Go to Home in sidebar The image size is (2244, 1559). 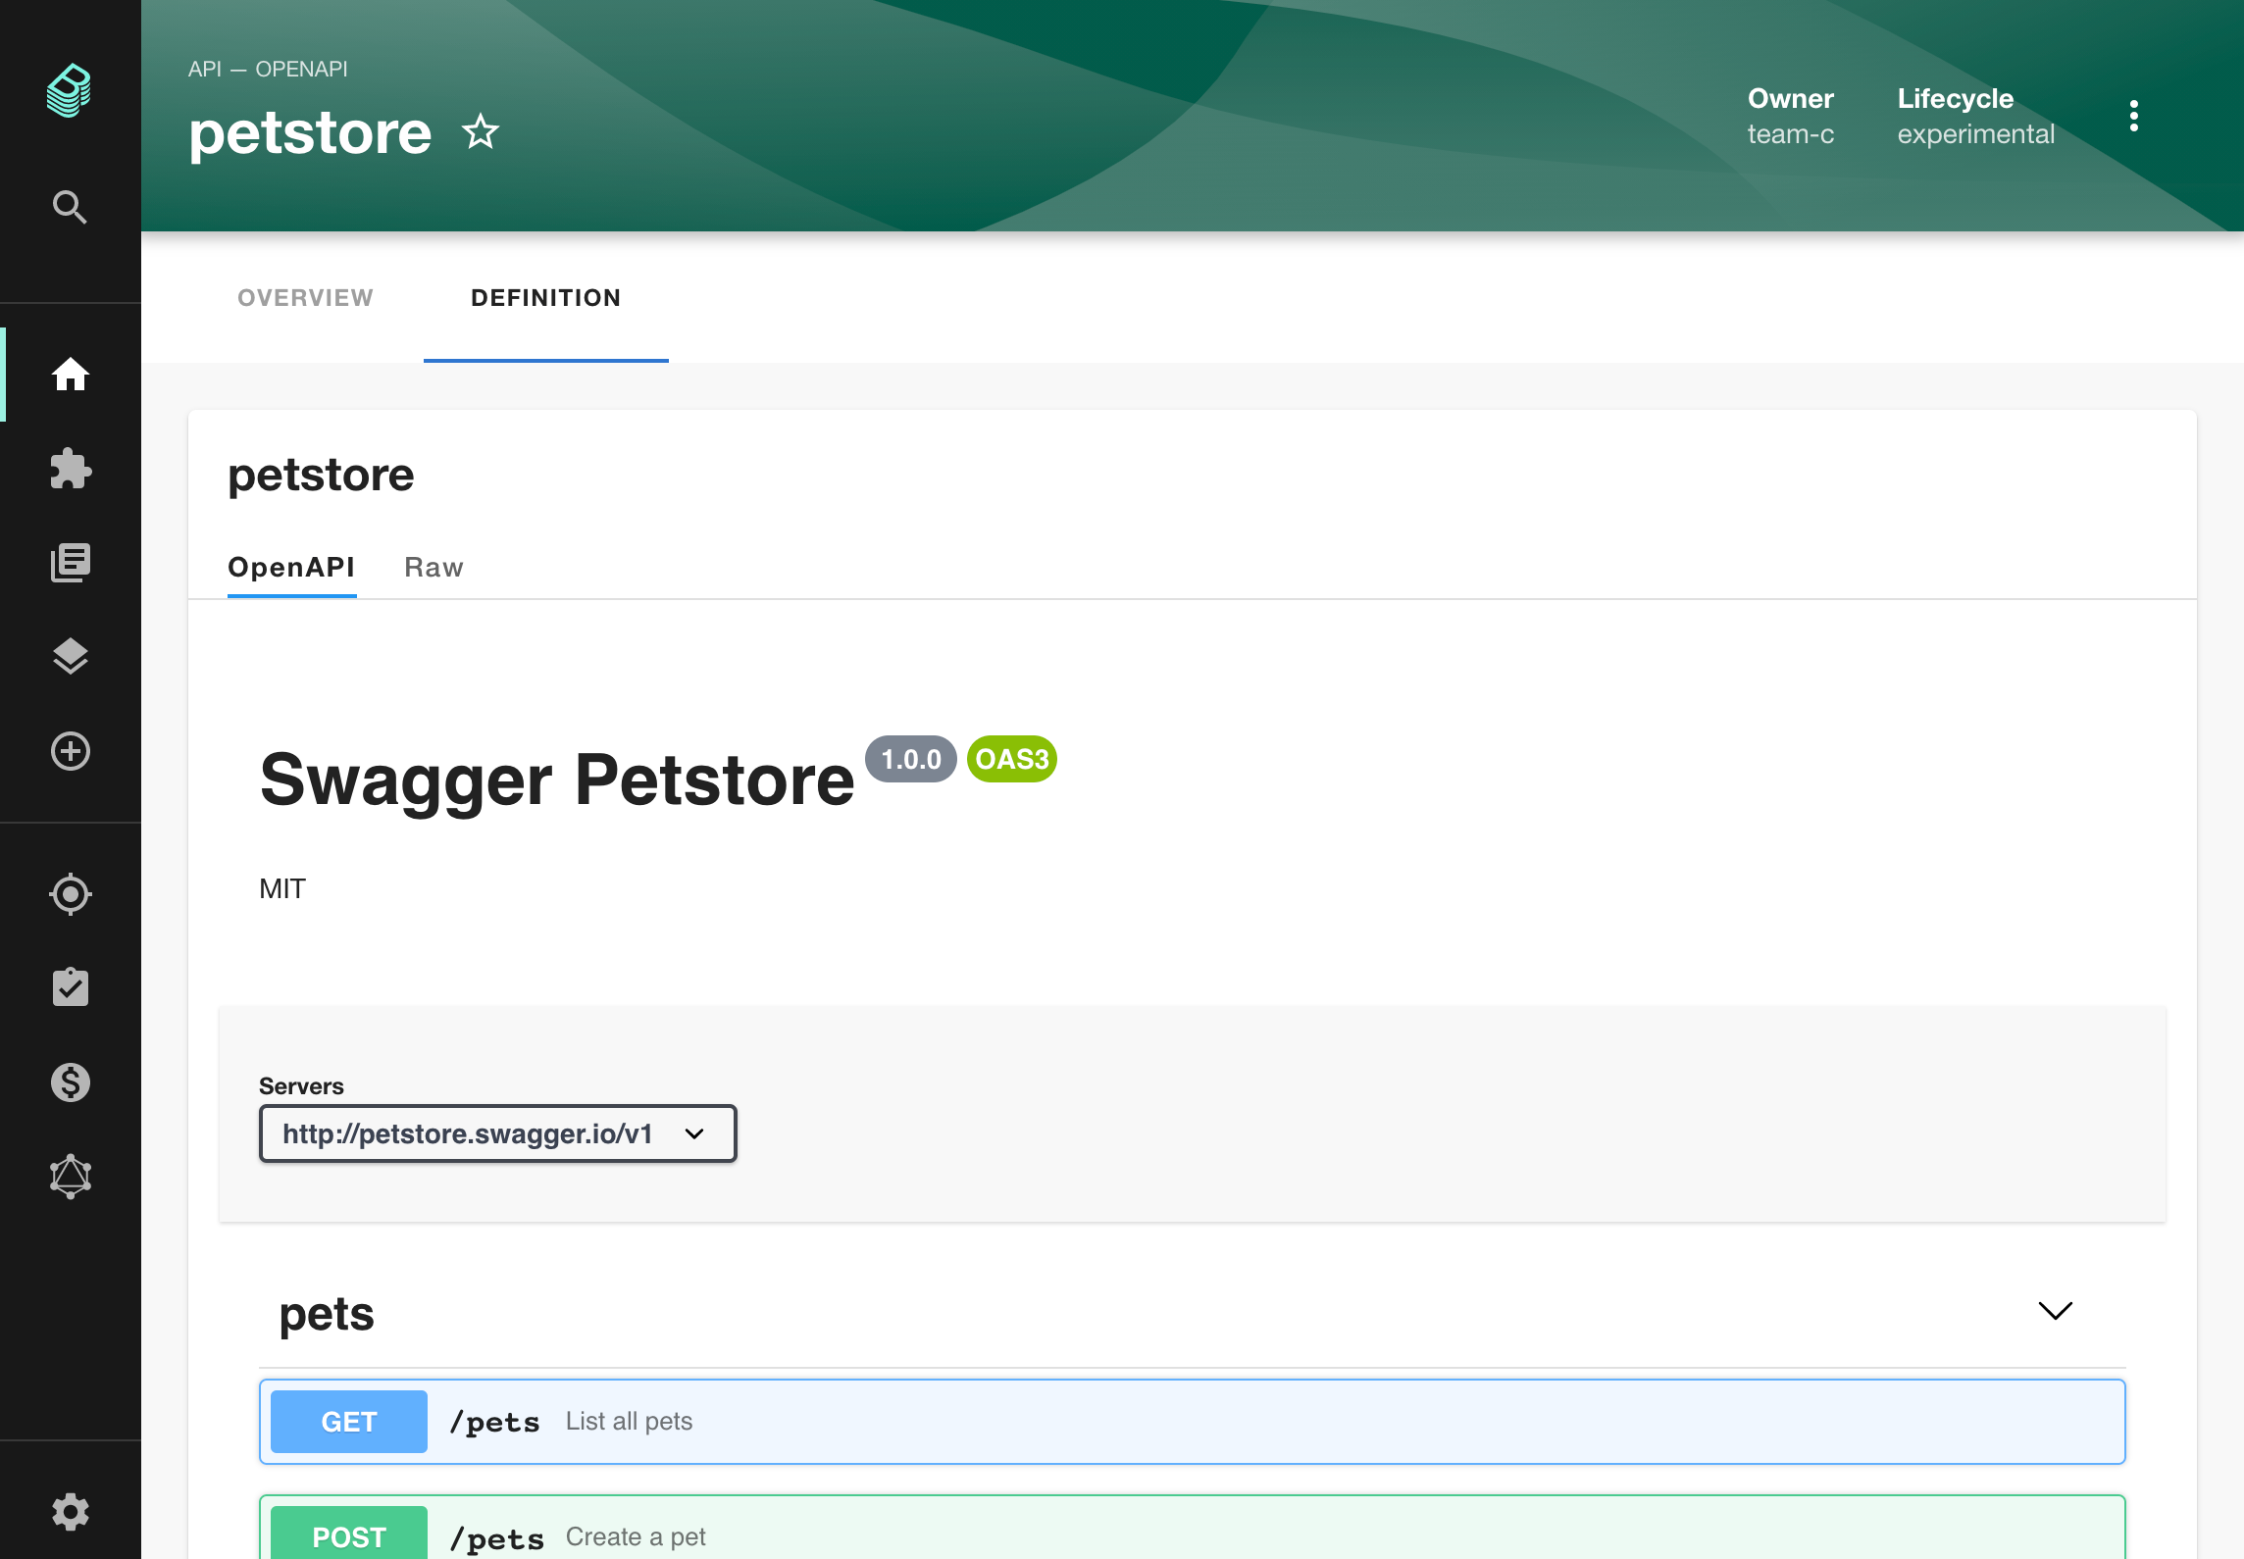(x=71, y=375)
